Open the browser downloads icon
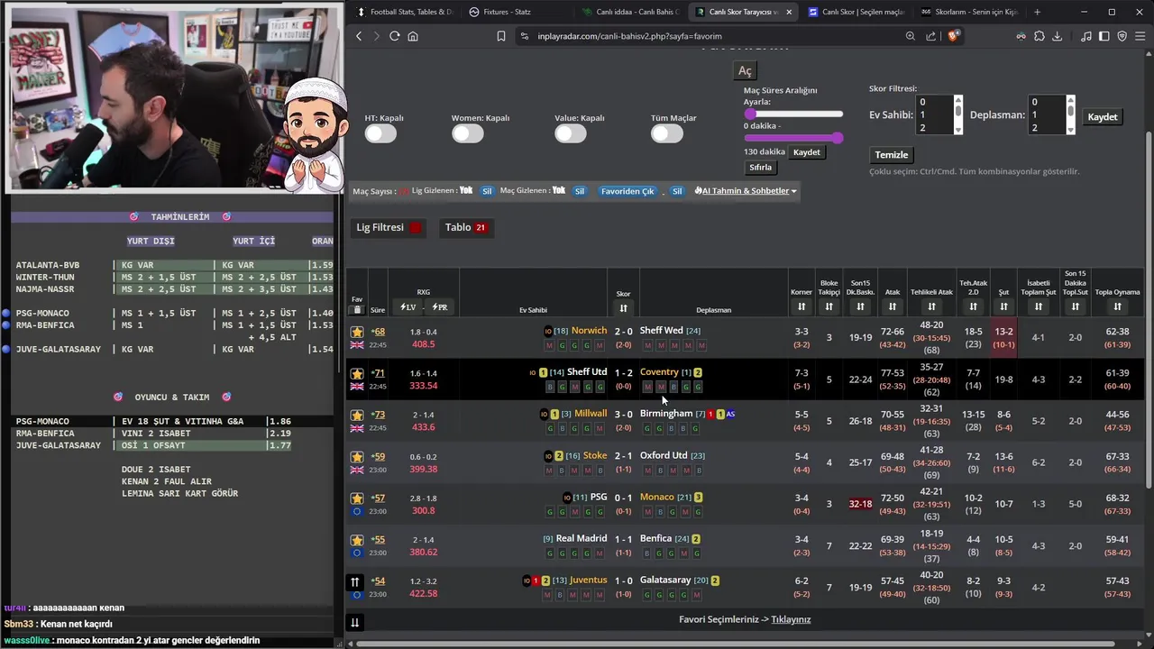Screen dimensions: 1154x649 click(x=1057, y=36)
